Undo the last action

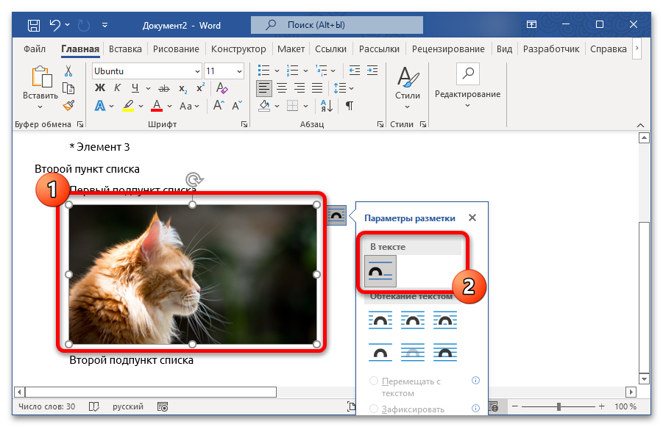pyautogui.click(x=55, y=25)
